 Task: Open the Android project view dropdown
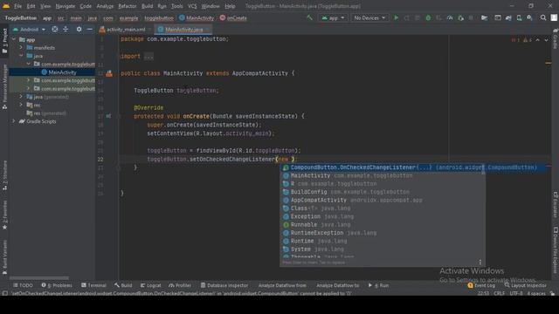pyautogui.click(x=29, y=29)
